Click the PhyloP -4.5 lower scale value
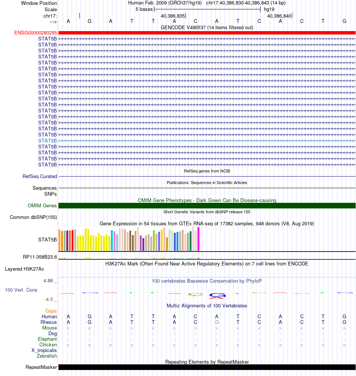This screenshot has width=356, height=376. click(49, 300)
